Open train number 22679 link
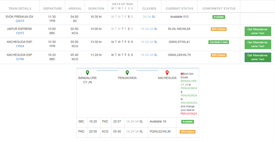275x141 pixels. pyautogui.click(x=20, y=21)
